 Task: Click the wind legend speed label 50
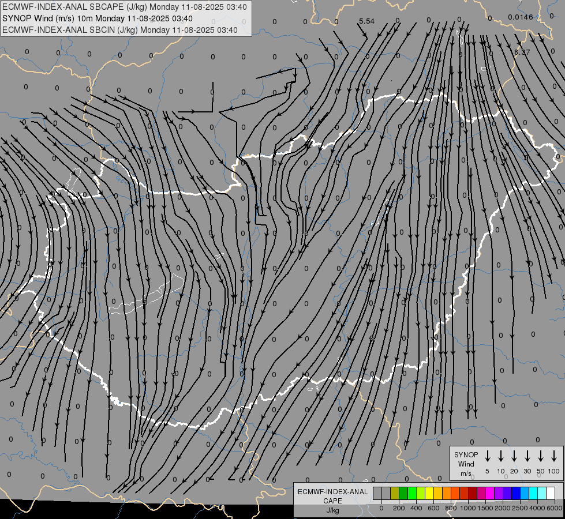click(541, 471)
